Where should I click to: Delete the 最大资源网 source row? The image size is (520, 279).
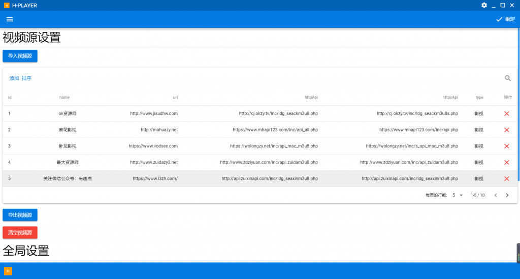[506, 162]
